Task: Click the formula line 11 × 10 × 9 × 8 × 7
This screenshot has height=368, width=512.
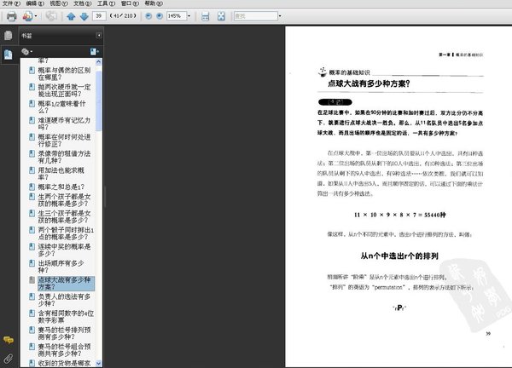Action: [x=400, y=215]
